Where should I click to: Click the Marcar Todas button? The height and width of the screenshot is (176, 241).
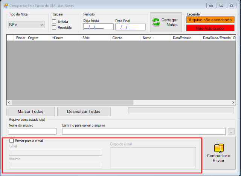[x=31, y=111]
